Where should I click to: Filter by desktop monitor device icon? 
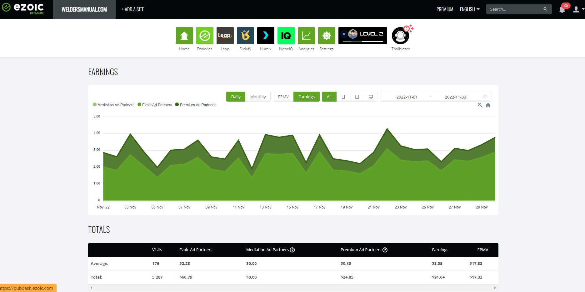tap(371, 97)
